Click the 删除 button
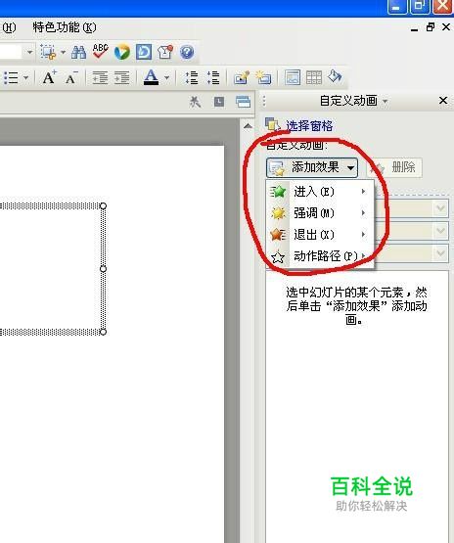 coord(394,168)
